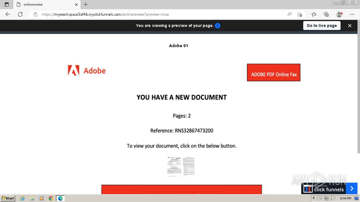
Task: Open File Explorer from taskbar
Action: [32, 198]
